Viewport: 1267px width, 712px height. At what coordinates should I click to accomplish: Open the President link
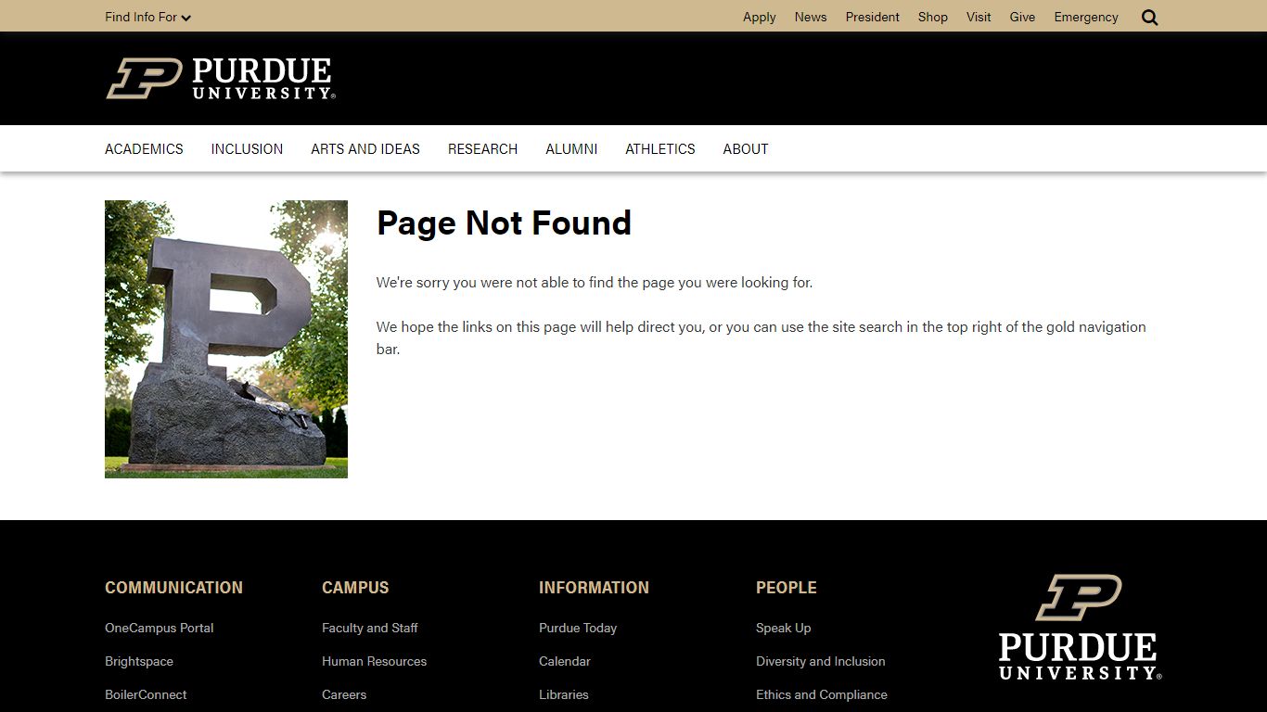(x=872, y=17)
